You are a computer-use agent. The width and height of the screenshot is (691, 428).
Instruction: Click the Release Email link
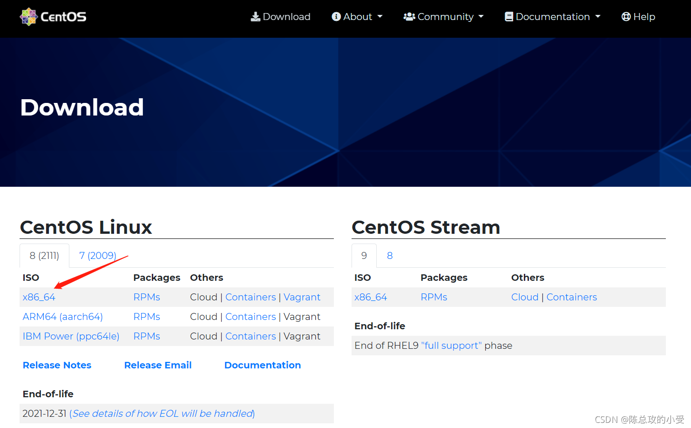coord(158,365)
